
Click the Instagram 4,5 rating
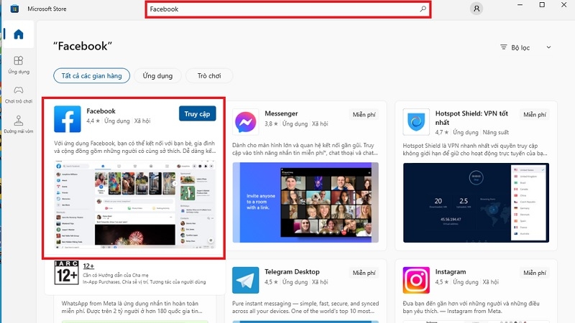(x=442, y=282)
